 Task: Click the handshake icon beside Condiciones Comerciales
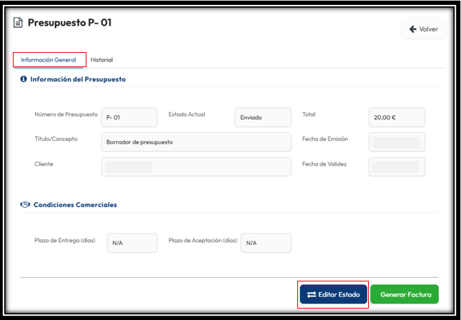point(25,205)
